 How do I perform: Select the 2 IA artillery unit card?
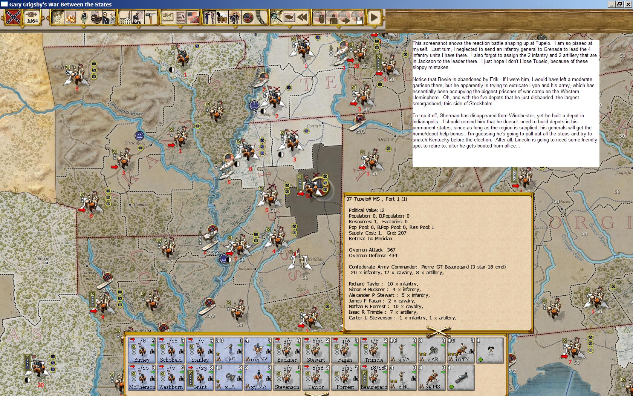point(229,378)
